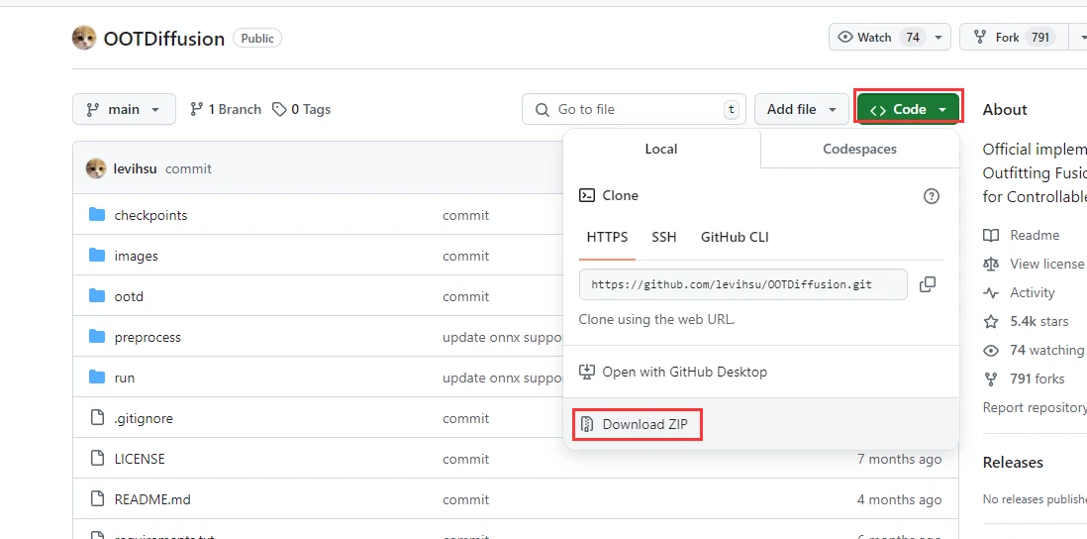This screenshot has width=1087, height=539.
Task: Open the preprocess folder
Action: [x=148, y=337]
